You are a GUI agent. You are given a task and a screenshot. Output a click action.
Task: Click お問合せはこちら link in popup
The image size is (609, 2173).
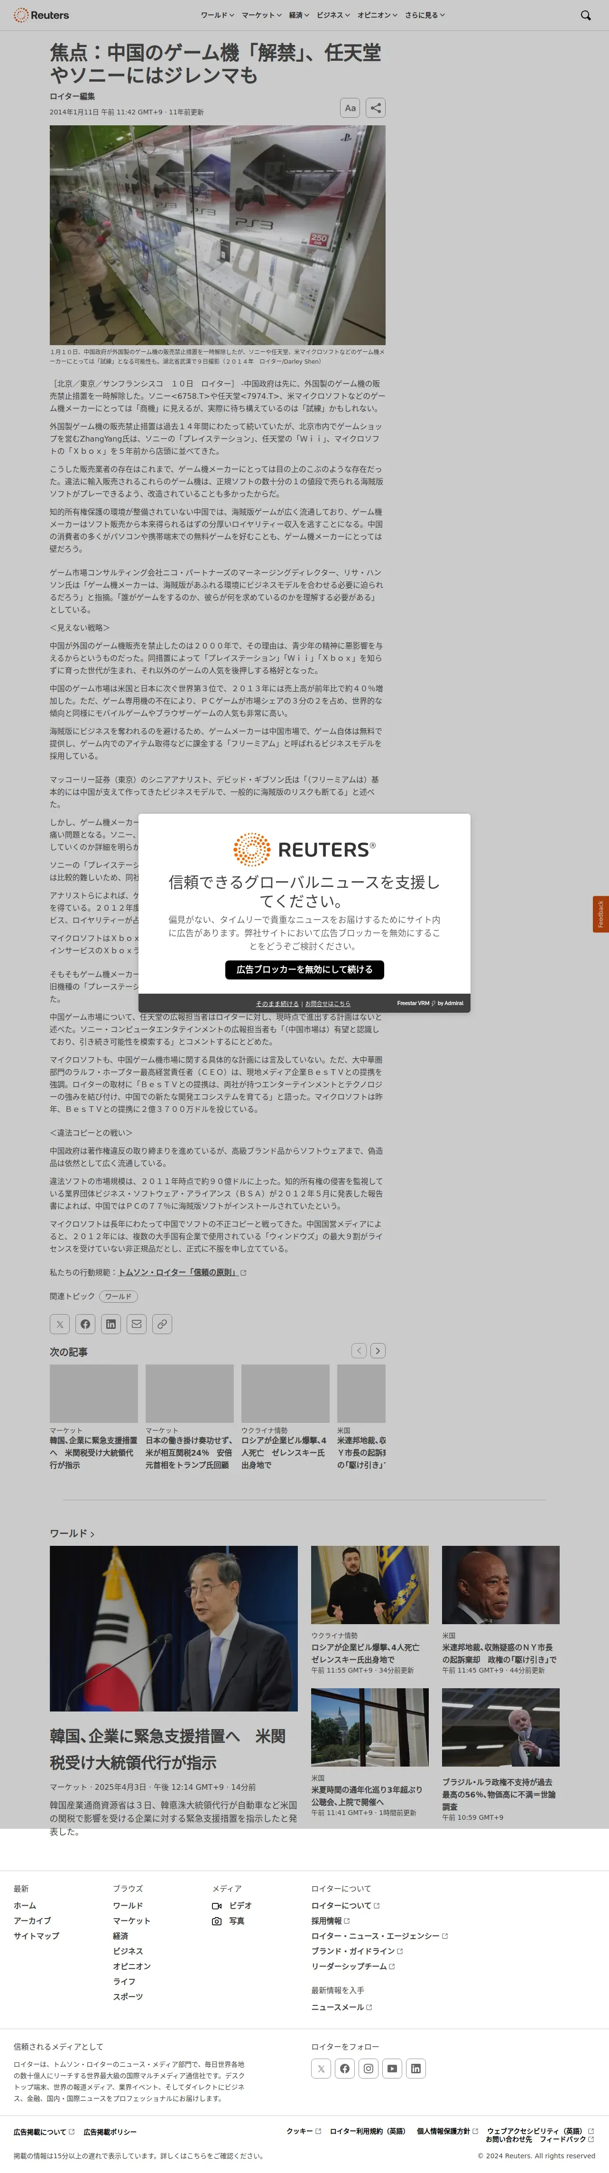[x=328, y=1004]
